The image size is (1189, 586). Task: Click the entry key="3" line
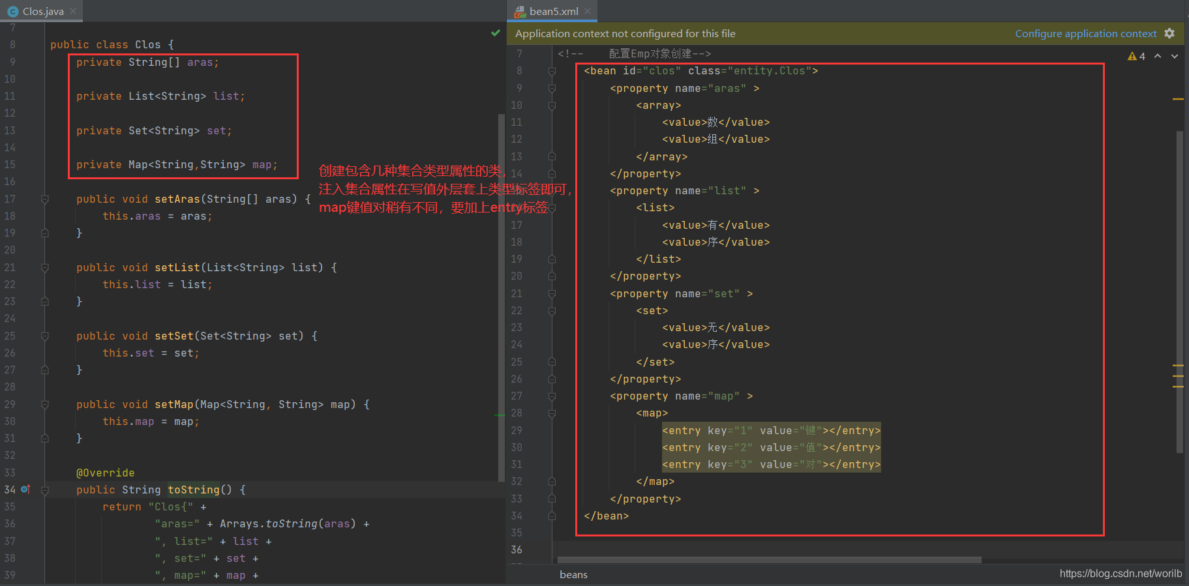pyautogui.click(x=772, y=464)
